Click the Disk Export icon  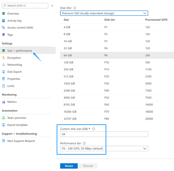coord(4,72)
